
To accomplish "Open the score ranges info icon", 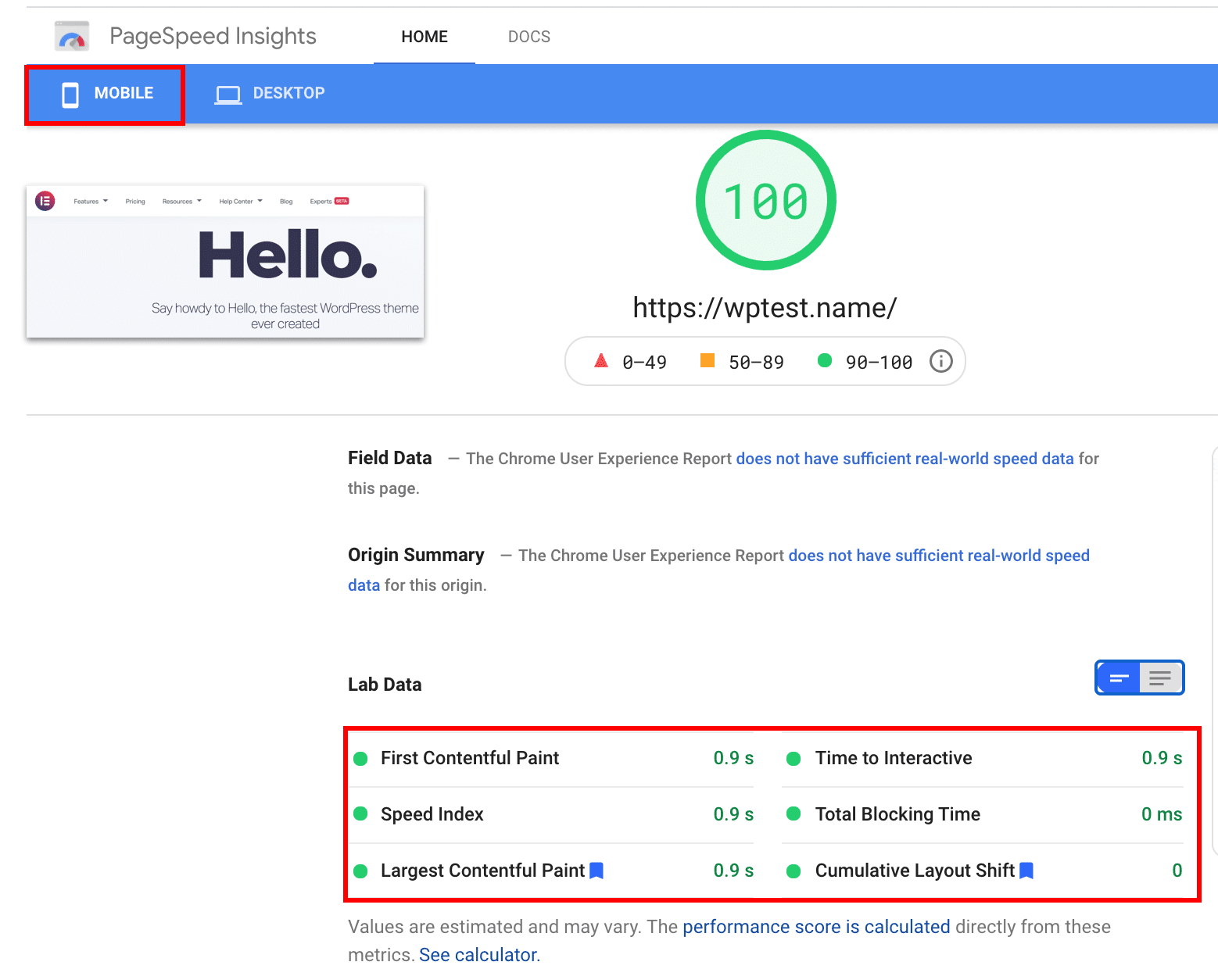I will click(941, 361).
